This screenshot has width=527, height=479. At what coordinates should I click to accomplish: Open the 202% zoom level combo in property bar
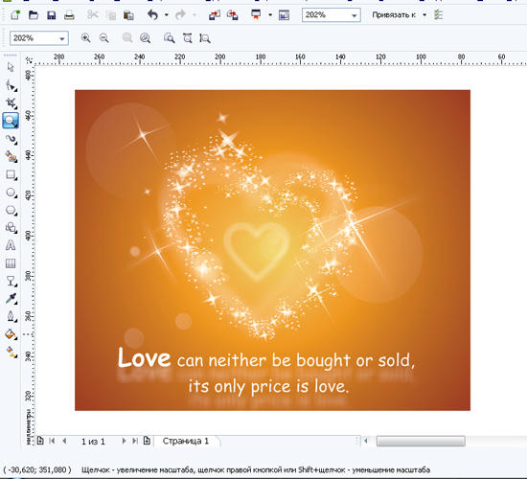click(39, 38)
